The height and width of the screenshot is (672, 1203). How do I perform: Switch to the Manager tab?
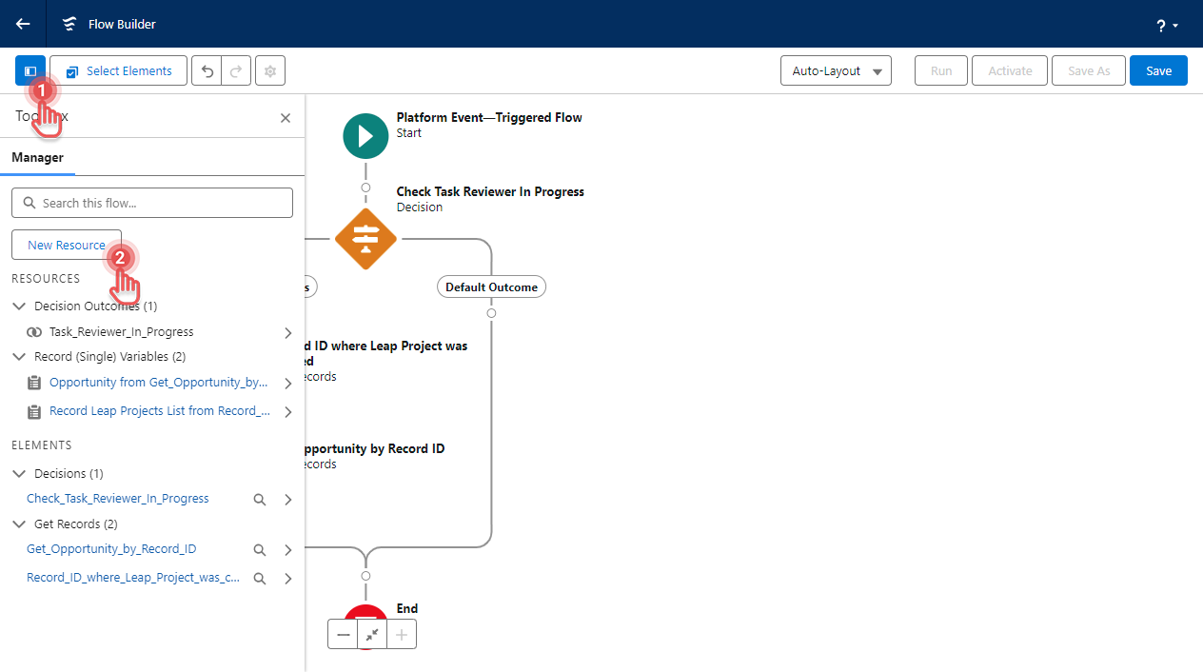pos(38,158)
